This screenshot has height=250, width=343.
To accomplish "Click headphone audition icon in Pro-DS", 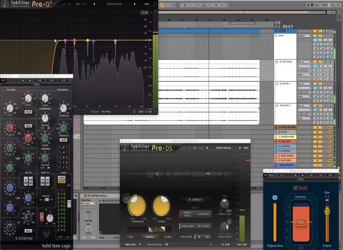I will (126, 199).
